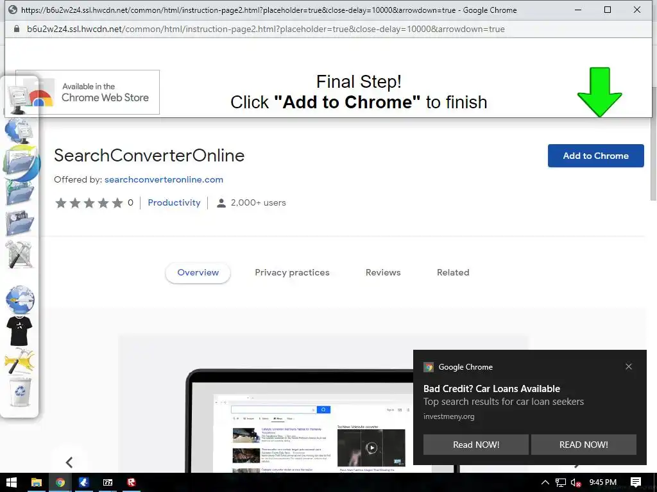Open the pictures folder dock icon

coord(19,224)
